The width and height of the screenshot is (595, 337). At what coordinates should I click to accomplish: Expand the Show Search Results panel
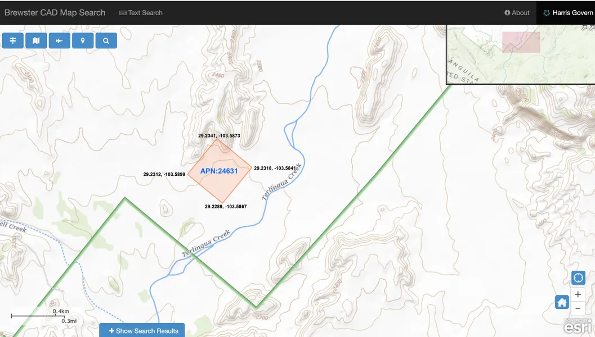(143, 331)
